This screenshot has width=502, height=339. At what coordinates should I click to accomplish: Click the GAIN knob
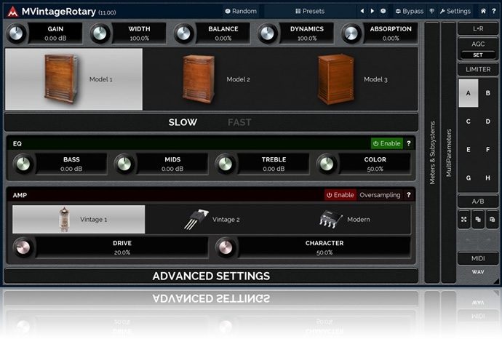[16, 33]
